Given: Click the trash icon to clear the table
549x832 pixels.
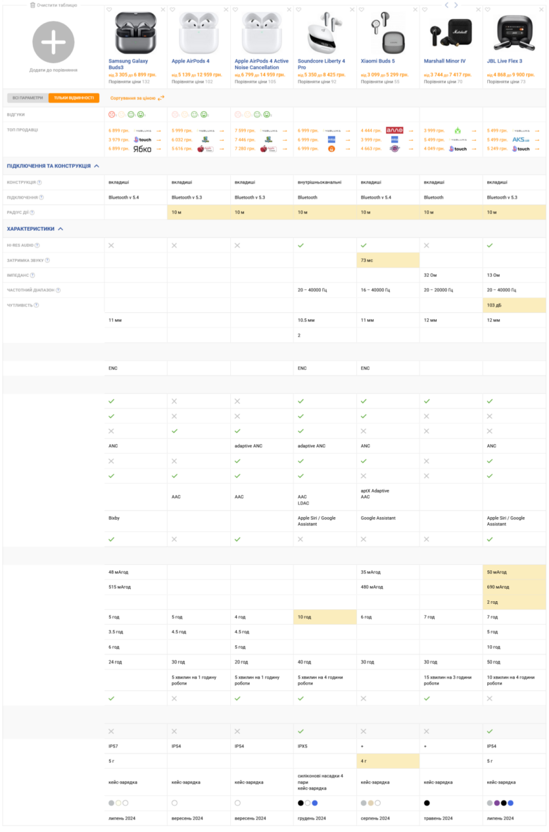Looking at the screenshot, I should 33,5.
